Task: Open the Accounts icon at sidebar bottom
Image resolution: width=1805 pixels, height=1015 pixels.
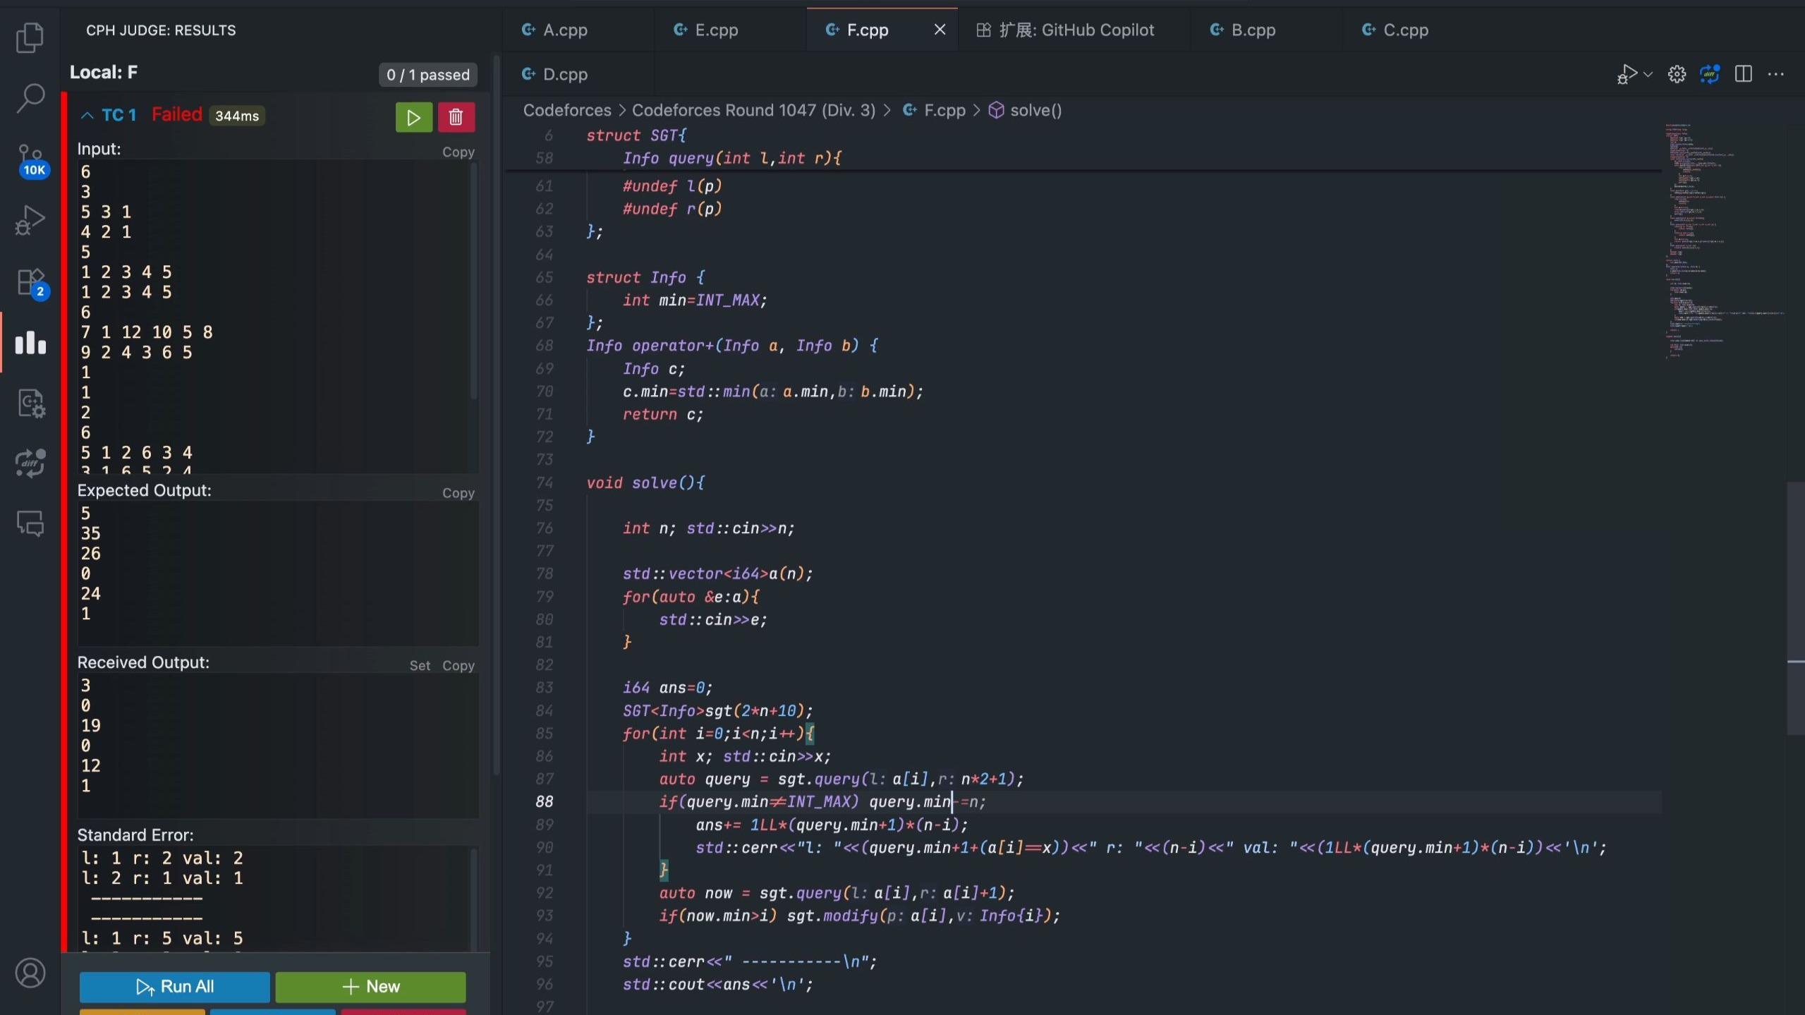Action: click(x=30, y=973)
